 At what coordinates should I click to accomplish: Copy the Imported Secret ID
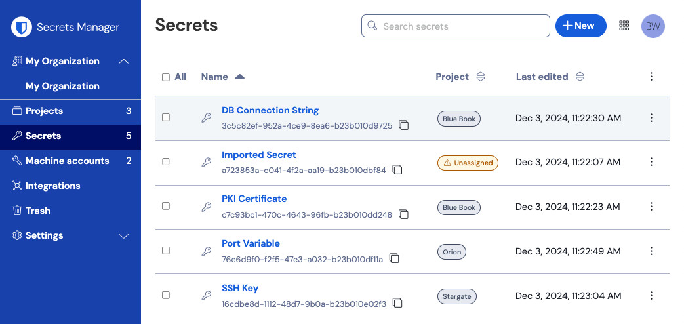(x=397, y=170)
